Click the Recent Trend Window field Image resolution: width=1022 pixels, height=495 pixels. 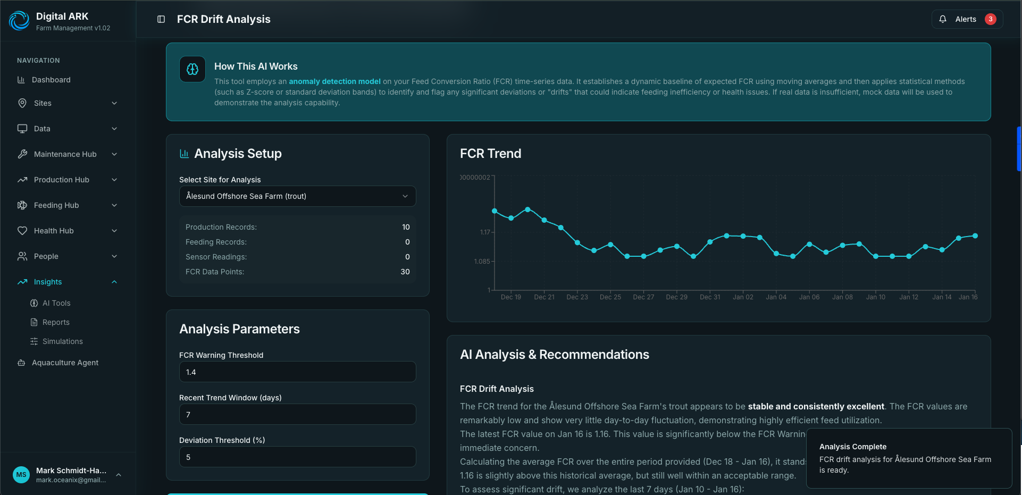(x=297, y=414)
